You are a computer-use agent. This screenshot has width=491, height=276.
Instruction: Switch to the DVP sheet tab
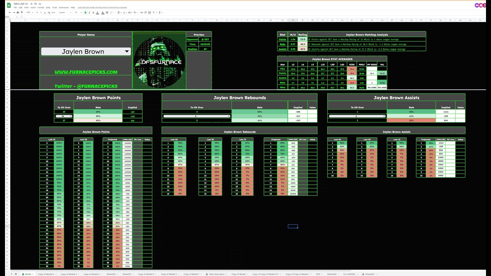pos(318,274)
